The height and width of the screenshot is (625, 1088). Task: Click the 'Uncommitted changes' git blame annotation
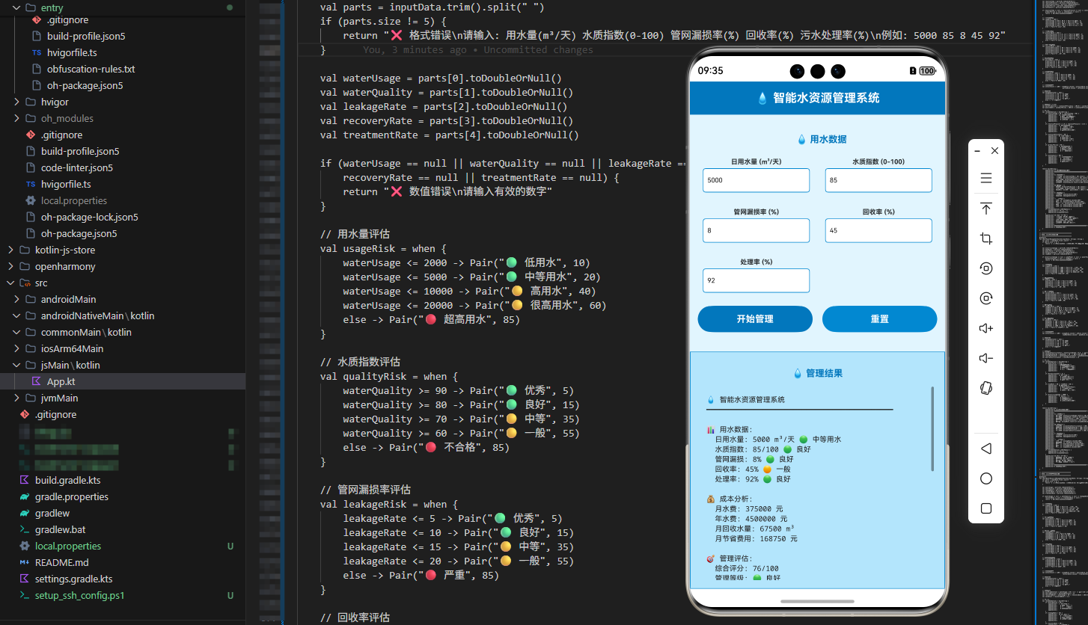[538, 50]
